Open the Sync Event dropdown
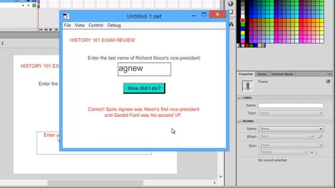The image size is (335, 188). tap(291, 145)
